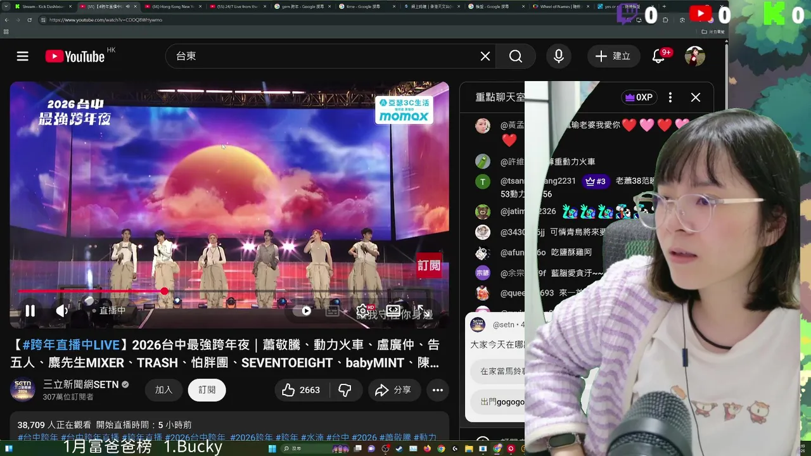811x456 pixels.
Task: Open the three-dot more actions menu
Action: [438, 390]
